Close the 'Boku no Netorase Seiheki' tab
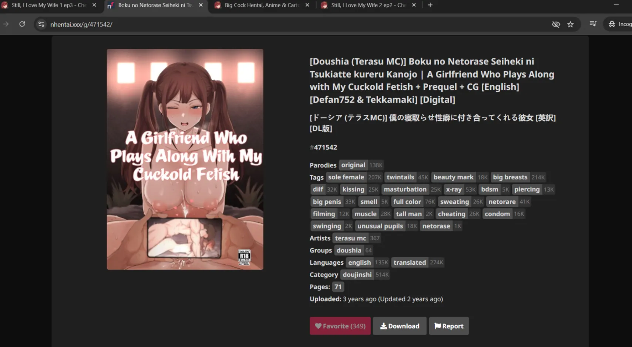 click(201, 5)
